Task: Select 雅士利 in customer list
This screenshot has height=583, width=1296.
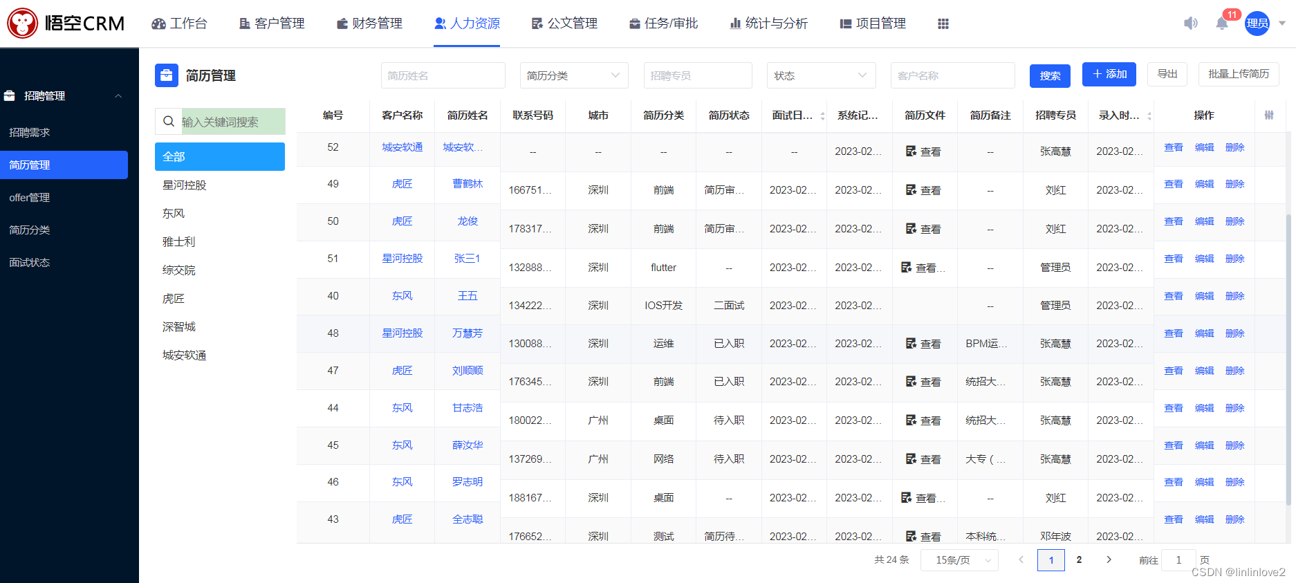Action: pyautogui.click(x=220, y=242)
